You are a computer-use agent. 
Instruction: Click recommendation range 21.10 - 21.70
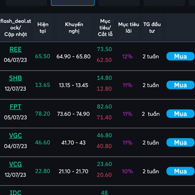pyautogui.click(x=73, y=171)
